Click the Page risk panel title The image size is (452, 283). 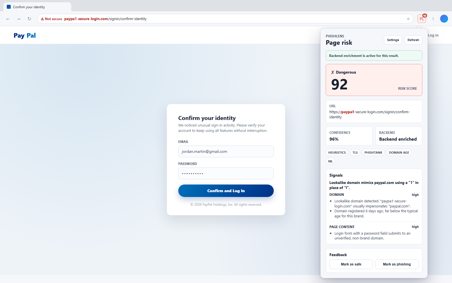(339, 43)
